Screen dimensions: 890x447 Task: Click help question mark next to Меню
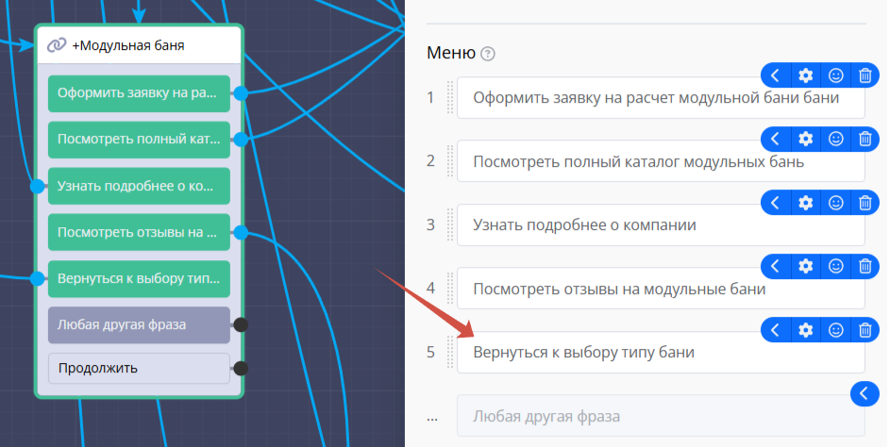(487, 54)
